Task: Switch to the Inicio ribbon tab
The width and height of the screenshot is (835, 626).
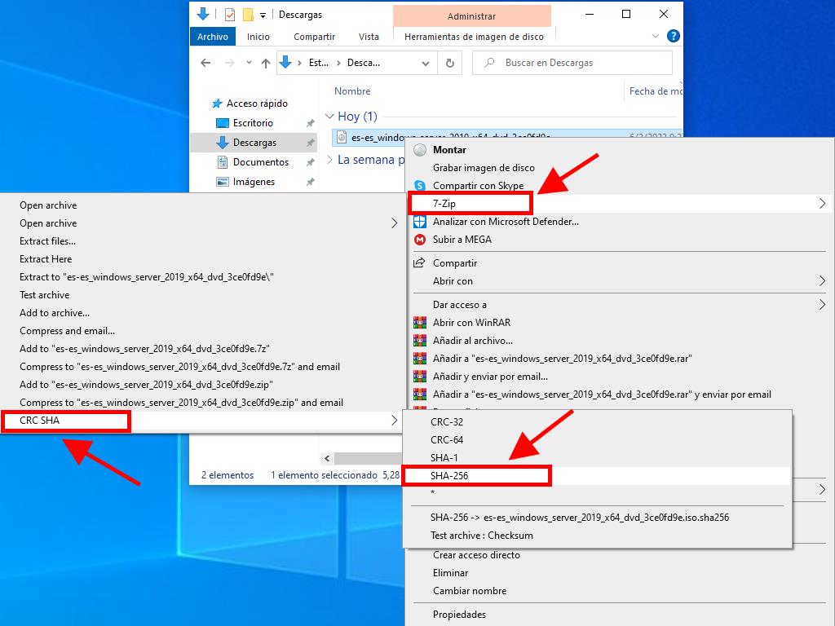Action: pos(258,37)
